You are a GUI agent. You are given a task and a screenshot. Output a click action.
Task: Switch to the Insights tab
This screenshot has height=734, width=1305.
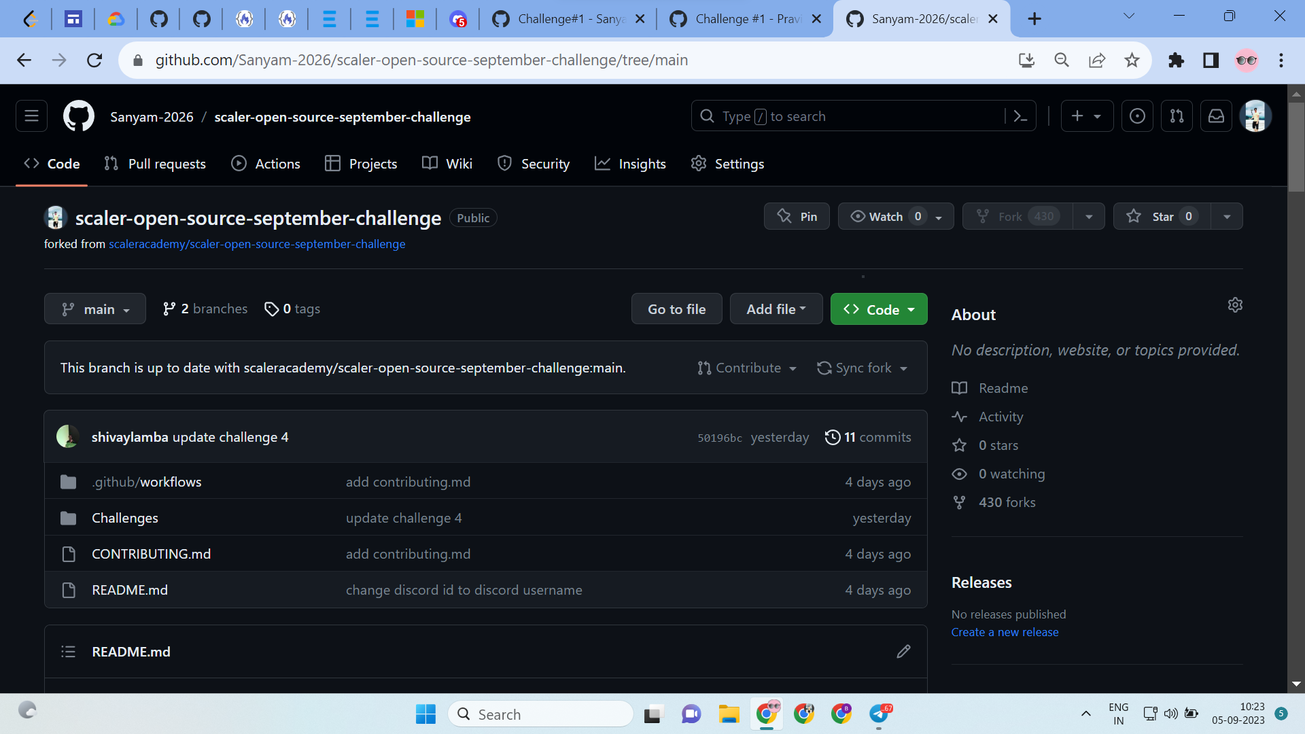coord(630,163)
